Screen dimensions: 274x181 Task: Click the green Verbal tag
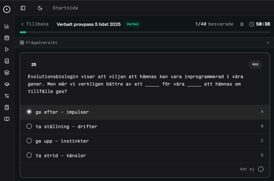point(133,24)
